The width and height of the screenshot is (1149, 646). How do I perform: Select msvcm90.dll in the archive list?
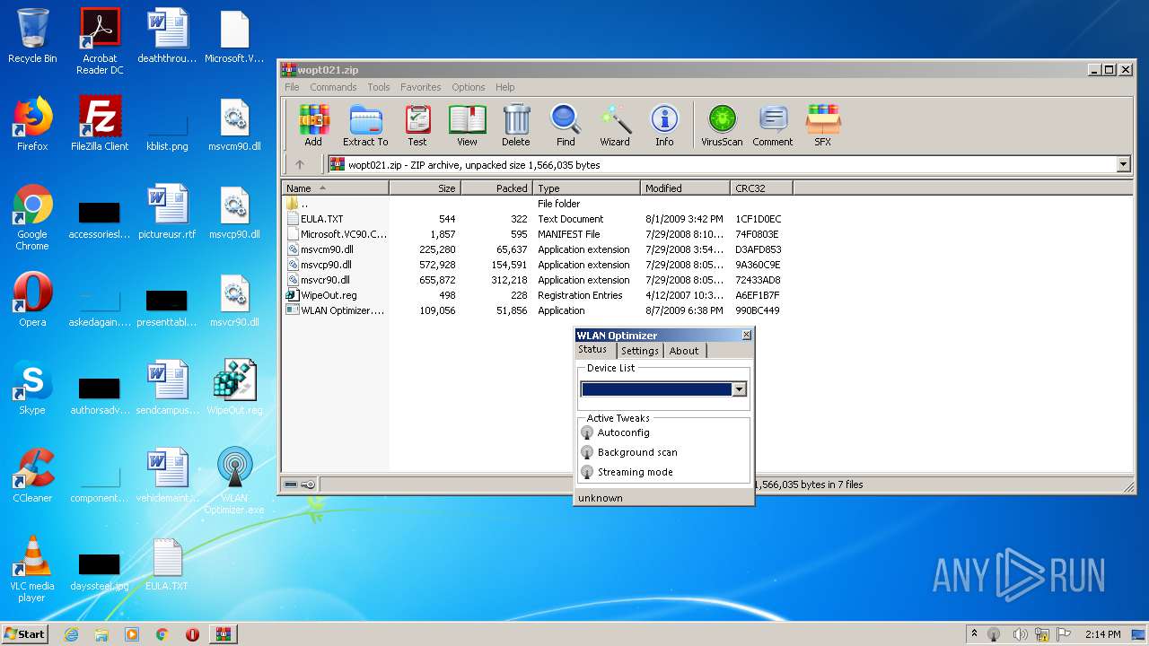(534, 249)
